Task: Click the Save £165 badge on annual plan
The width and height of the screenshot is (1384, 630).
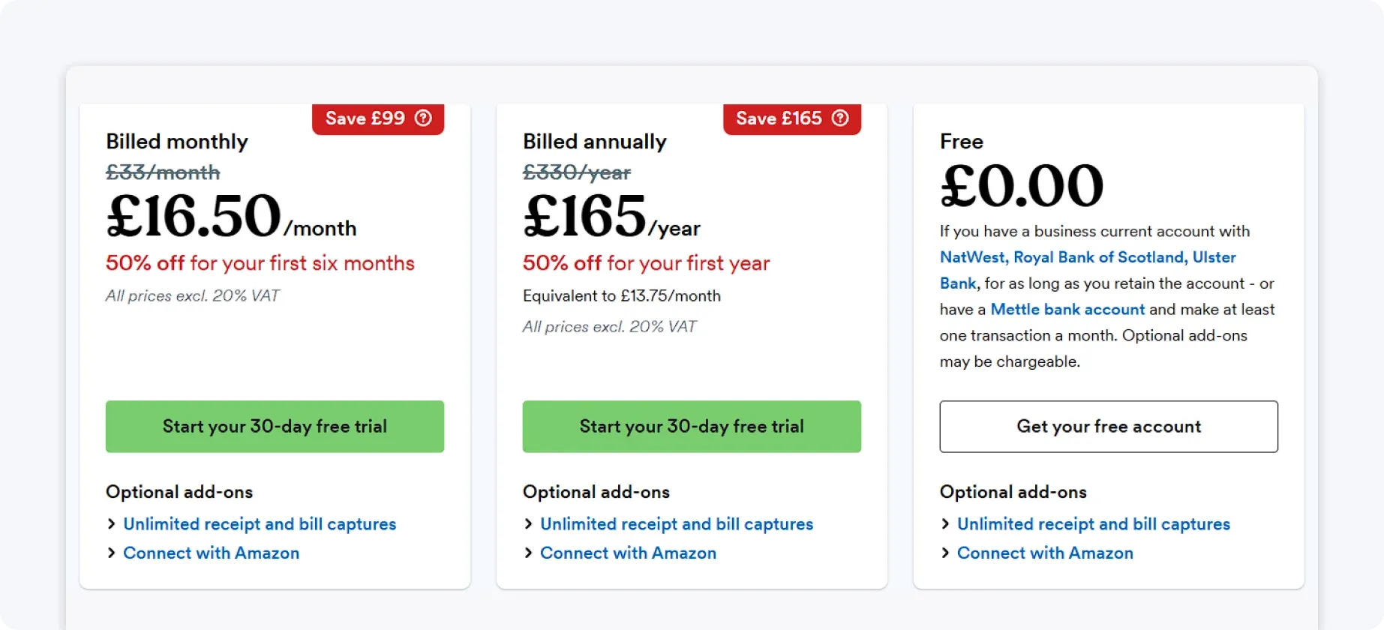Action: [x=779, y=118]
